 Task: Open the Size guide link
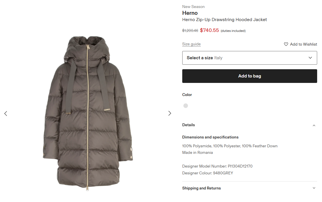tap(191, 44)
